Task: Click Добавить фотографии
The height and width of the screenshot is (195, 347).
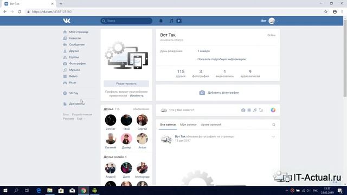Action: pos(219,93)
